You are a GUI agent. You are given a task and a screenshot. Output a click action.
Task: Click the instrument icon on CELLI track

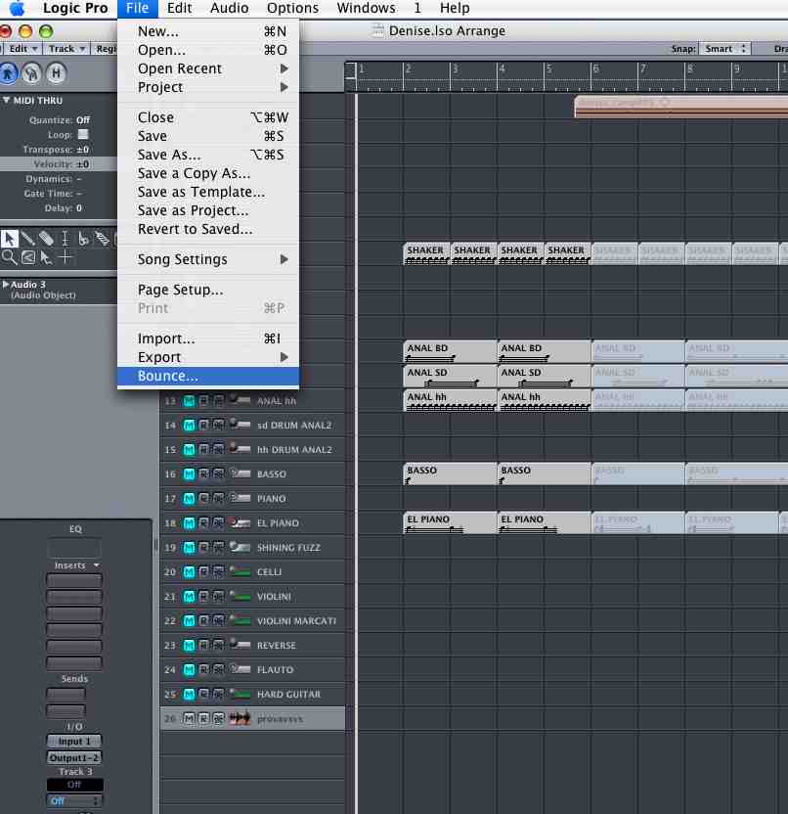point(241,571)
